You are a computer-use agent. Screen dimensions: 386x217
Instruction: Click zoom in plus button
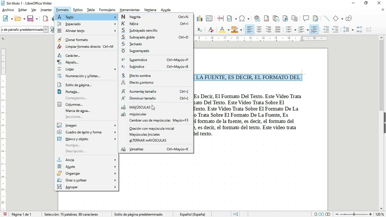(371, 214)
